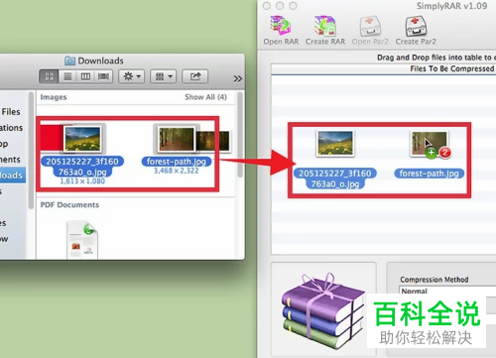Click the Finder file list scrollbar
496x358 pixels.
240,135
